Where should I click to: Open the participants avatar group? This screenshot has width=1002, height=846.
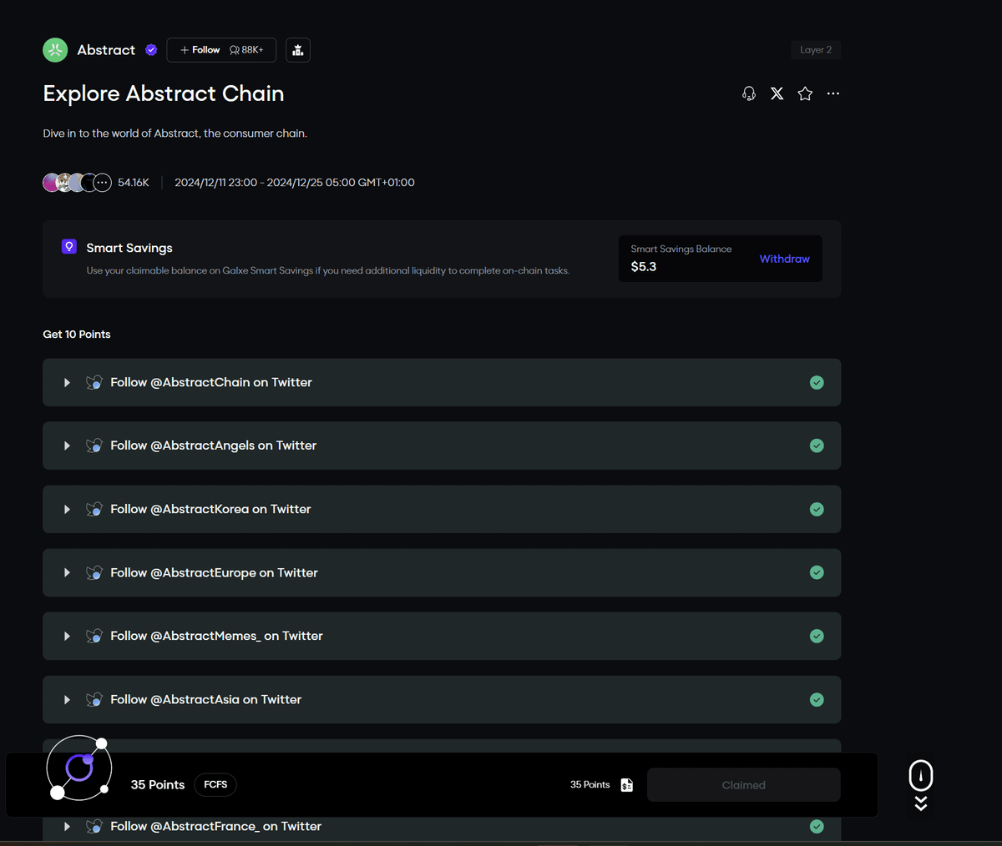pyautogui.click(x=77, y=183)
